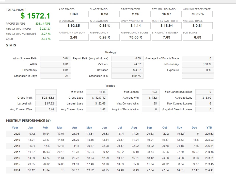Click the 2015 row year label
This screenshot has width=236, height=177.
[17, 164]
